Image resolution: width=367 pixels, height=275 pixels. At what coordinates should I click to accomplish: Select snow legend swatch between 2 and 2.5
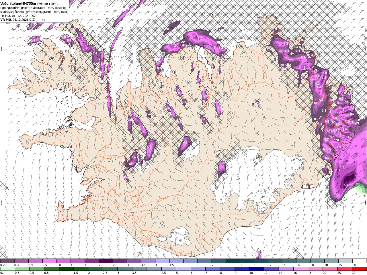click(106, 261)
